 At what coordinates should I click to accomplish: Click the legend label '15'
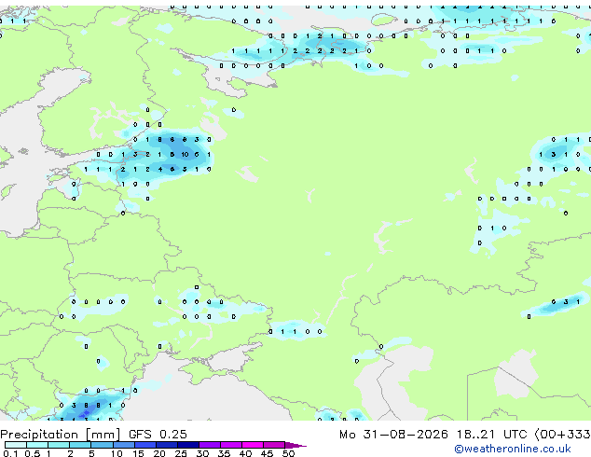[x=138, y=453]
